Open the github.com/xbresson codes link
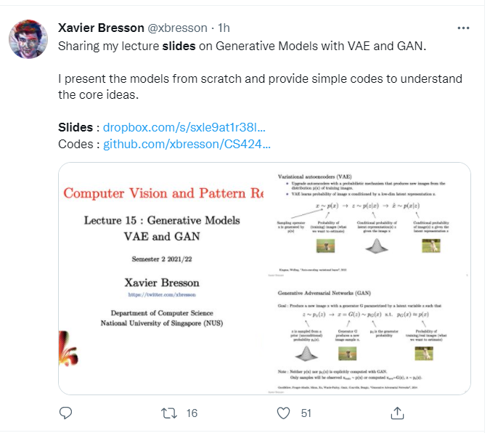Screen dimensions: 498x433 [187, 144]
